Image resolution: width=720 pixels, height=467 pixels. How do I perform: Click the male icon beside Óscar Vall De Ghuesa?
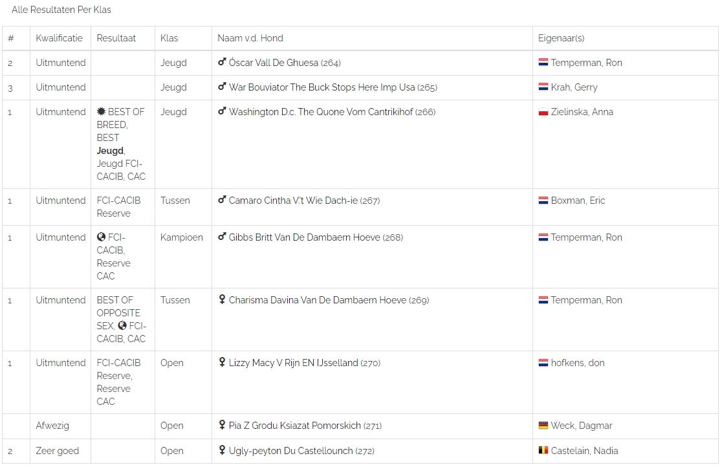tap(222, 63)
